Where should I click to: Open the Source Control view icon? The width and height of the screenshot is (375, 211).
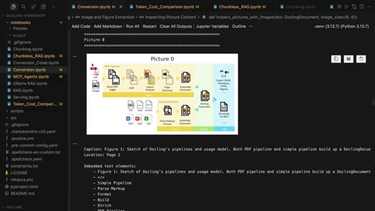pyautogui.click(x=33, y=7)
